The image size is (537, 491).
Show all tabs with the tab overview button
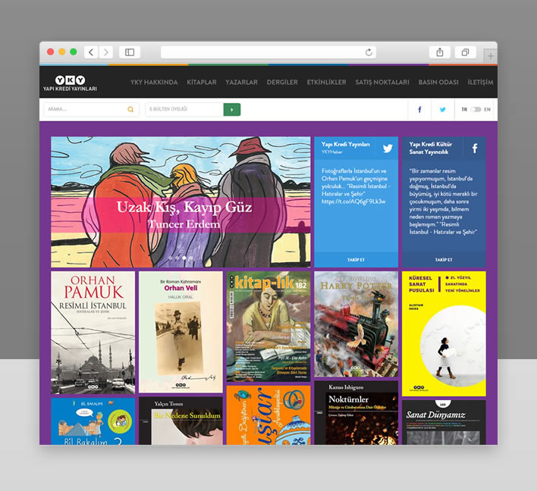(x=466, y=52)
